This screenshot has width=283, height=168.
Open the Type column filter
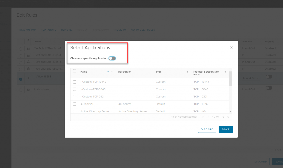(187, 72)
